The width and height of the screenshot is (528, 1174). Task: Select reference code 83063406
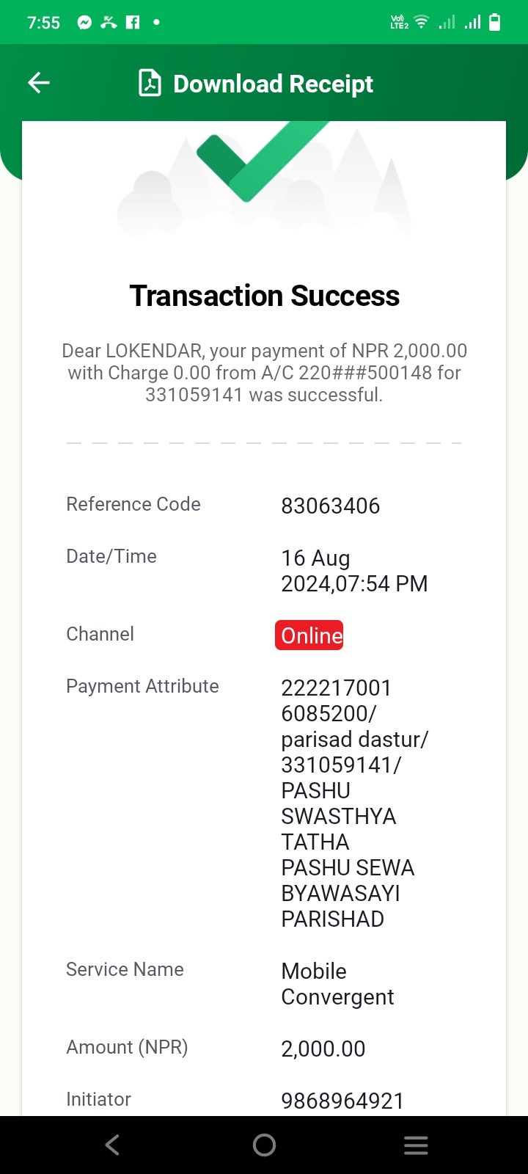[331, 506]
